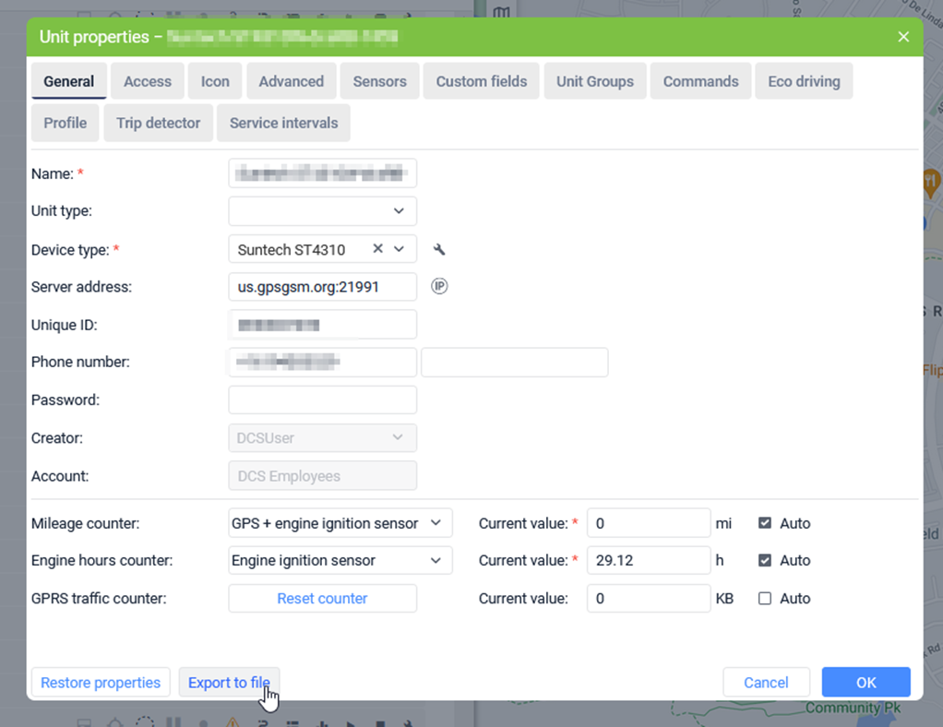Image resolution: width=943 pixels, height=727 pixels.
Task: Open the Advanced tab
Action: click(291, 81)
